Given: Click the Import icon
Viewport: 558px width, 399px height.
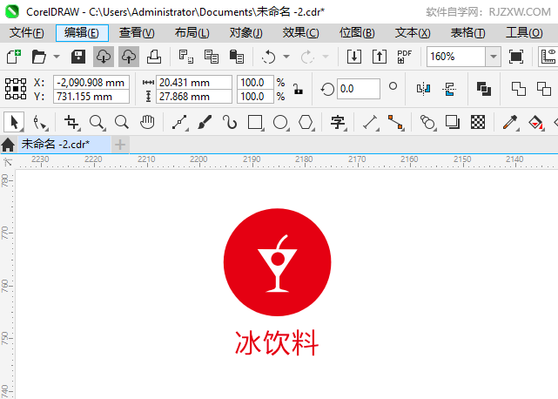Looking at the screenshot, I should (354, 57).
